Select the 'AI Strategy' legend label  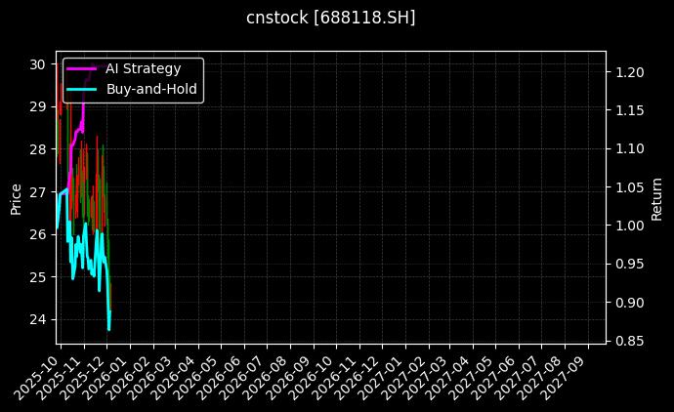[x=143, y=69]
